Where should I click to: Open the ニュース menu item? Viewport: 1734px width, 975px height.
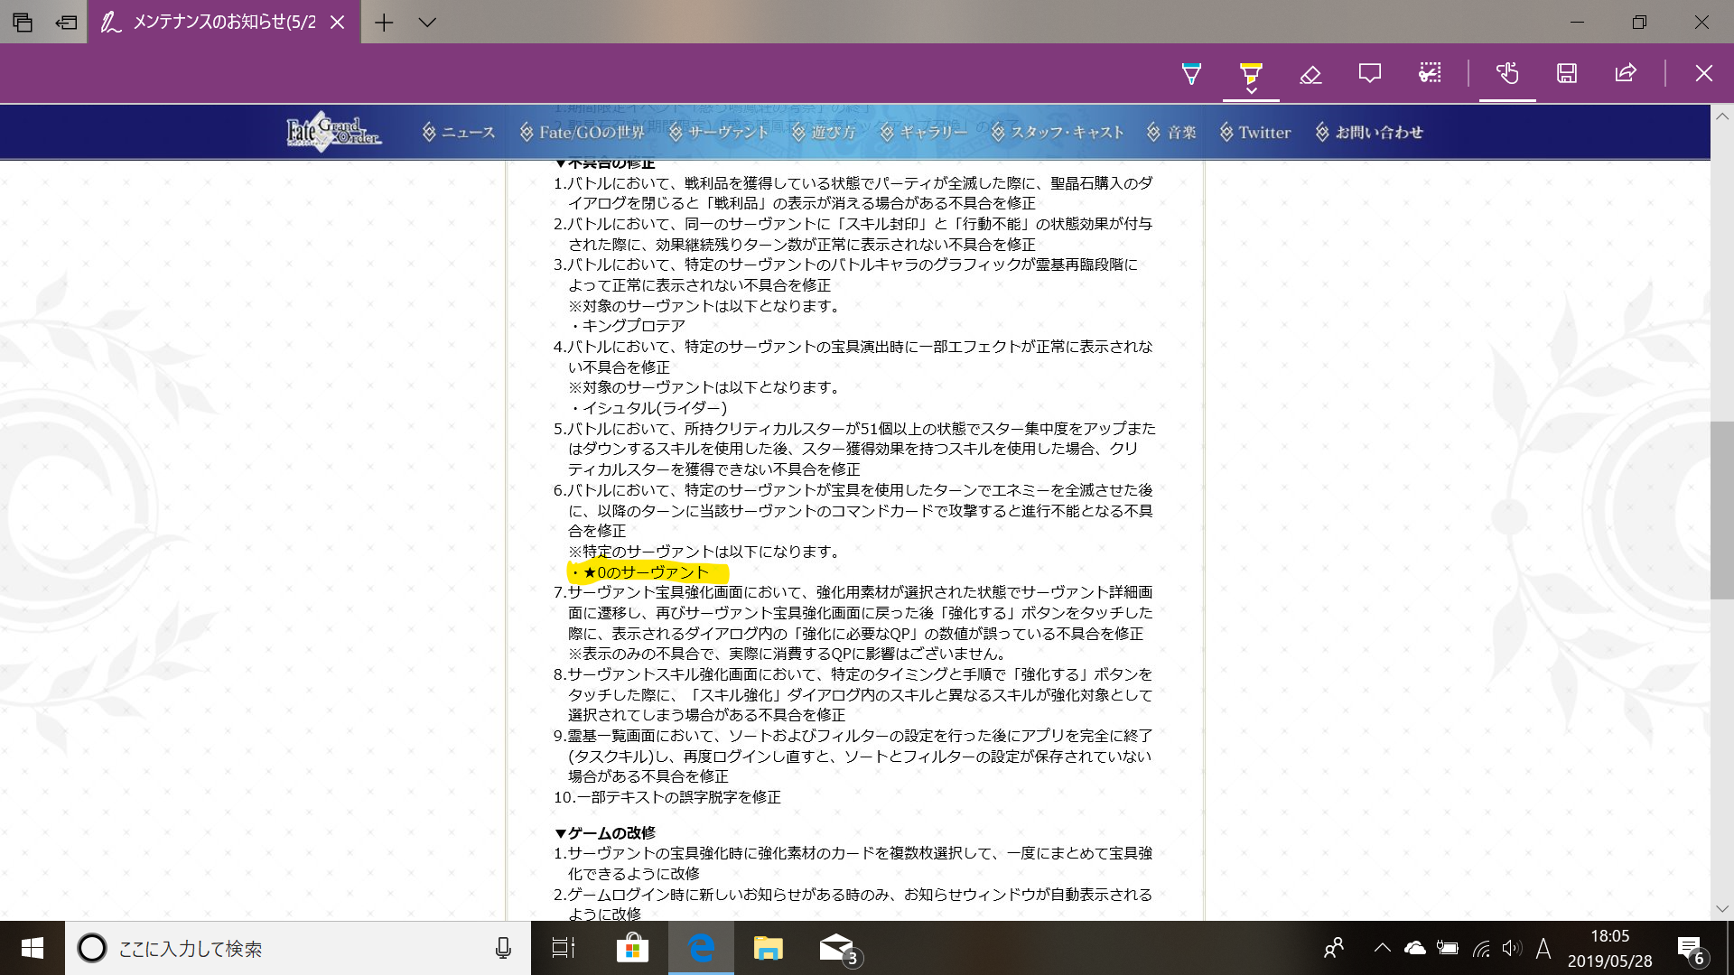coord(459,133)
